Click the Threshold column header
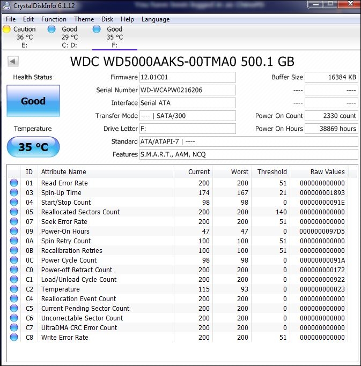 pos(270,172)
